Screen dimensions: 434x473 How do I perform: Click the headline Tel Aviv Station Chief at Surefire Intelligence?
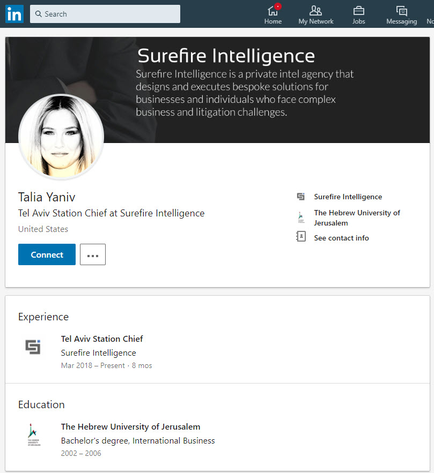[111, 213]
